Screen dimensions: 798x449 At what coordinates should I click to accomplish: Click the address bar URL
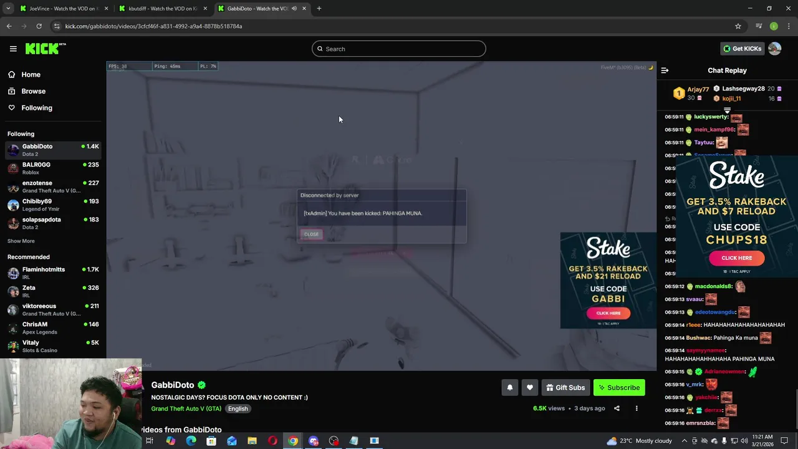click(153, 26)
